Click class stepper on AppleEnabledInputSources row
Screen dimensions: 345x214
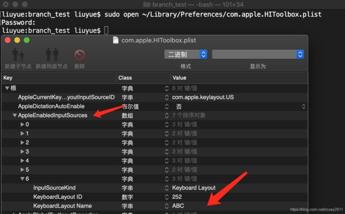pyautogui.click(x=167, y=115)
